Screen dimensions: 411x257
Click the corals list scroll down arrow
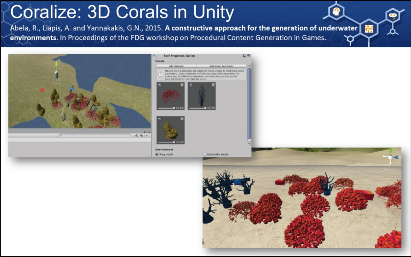[249, 144]
